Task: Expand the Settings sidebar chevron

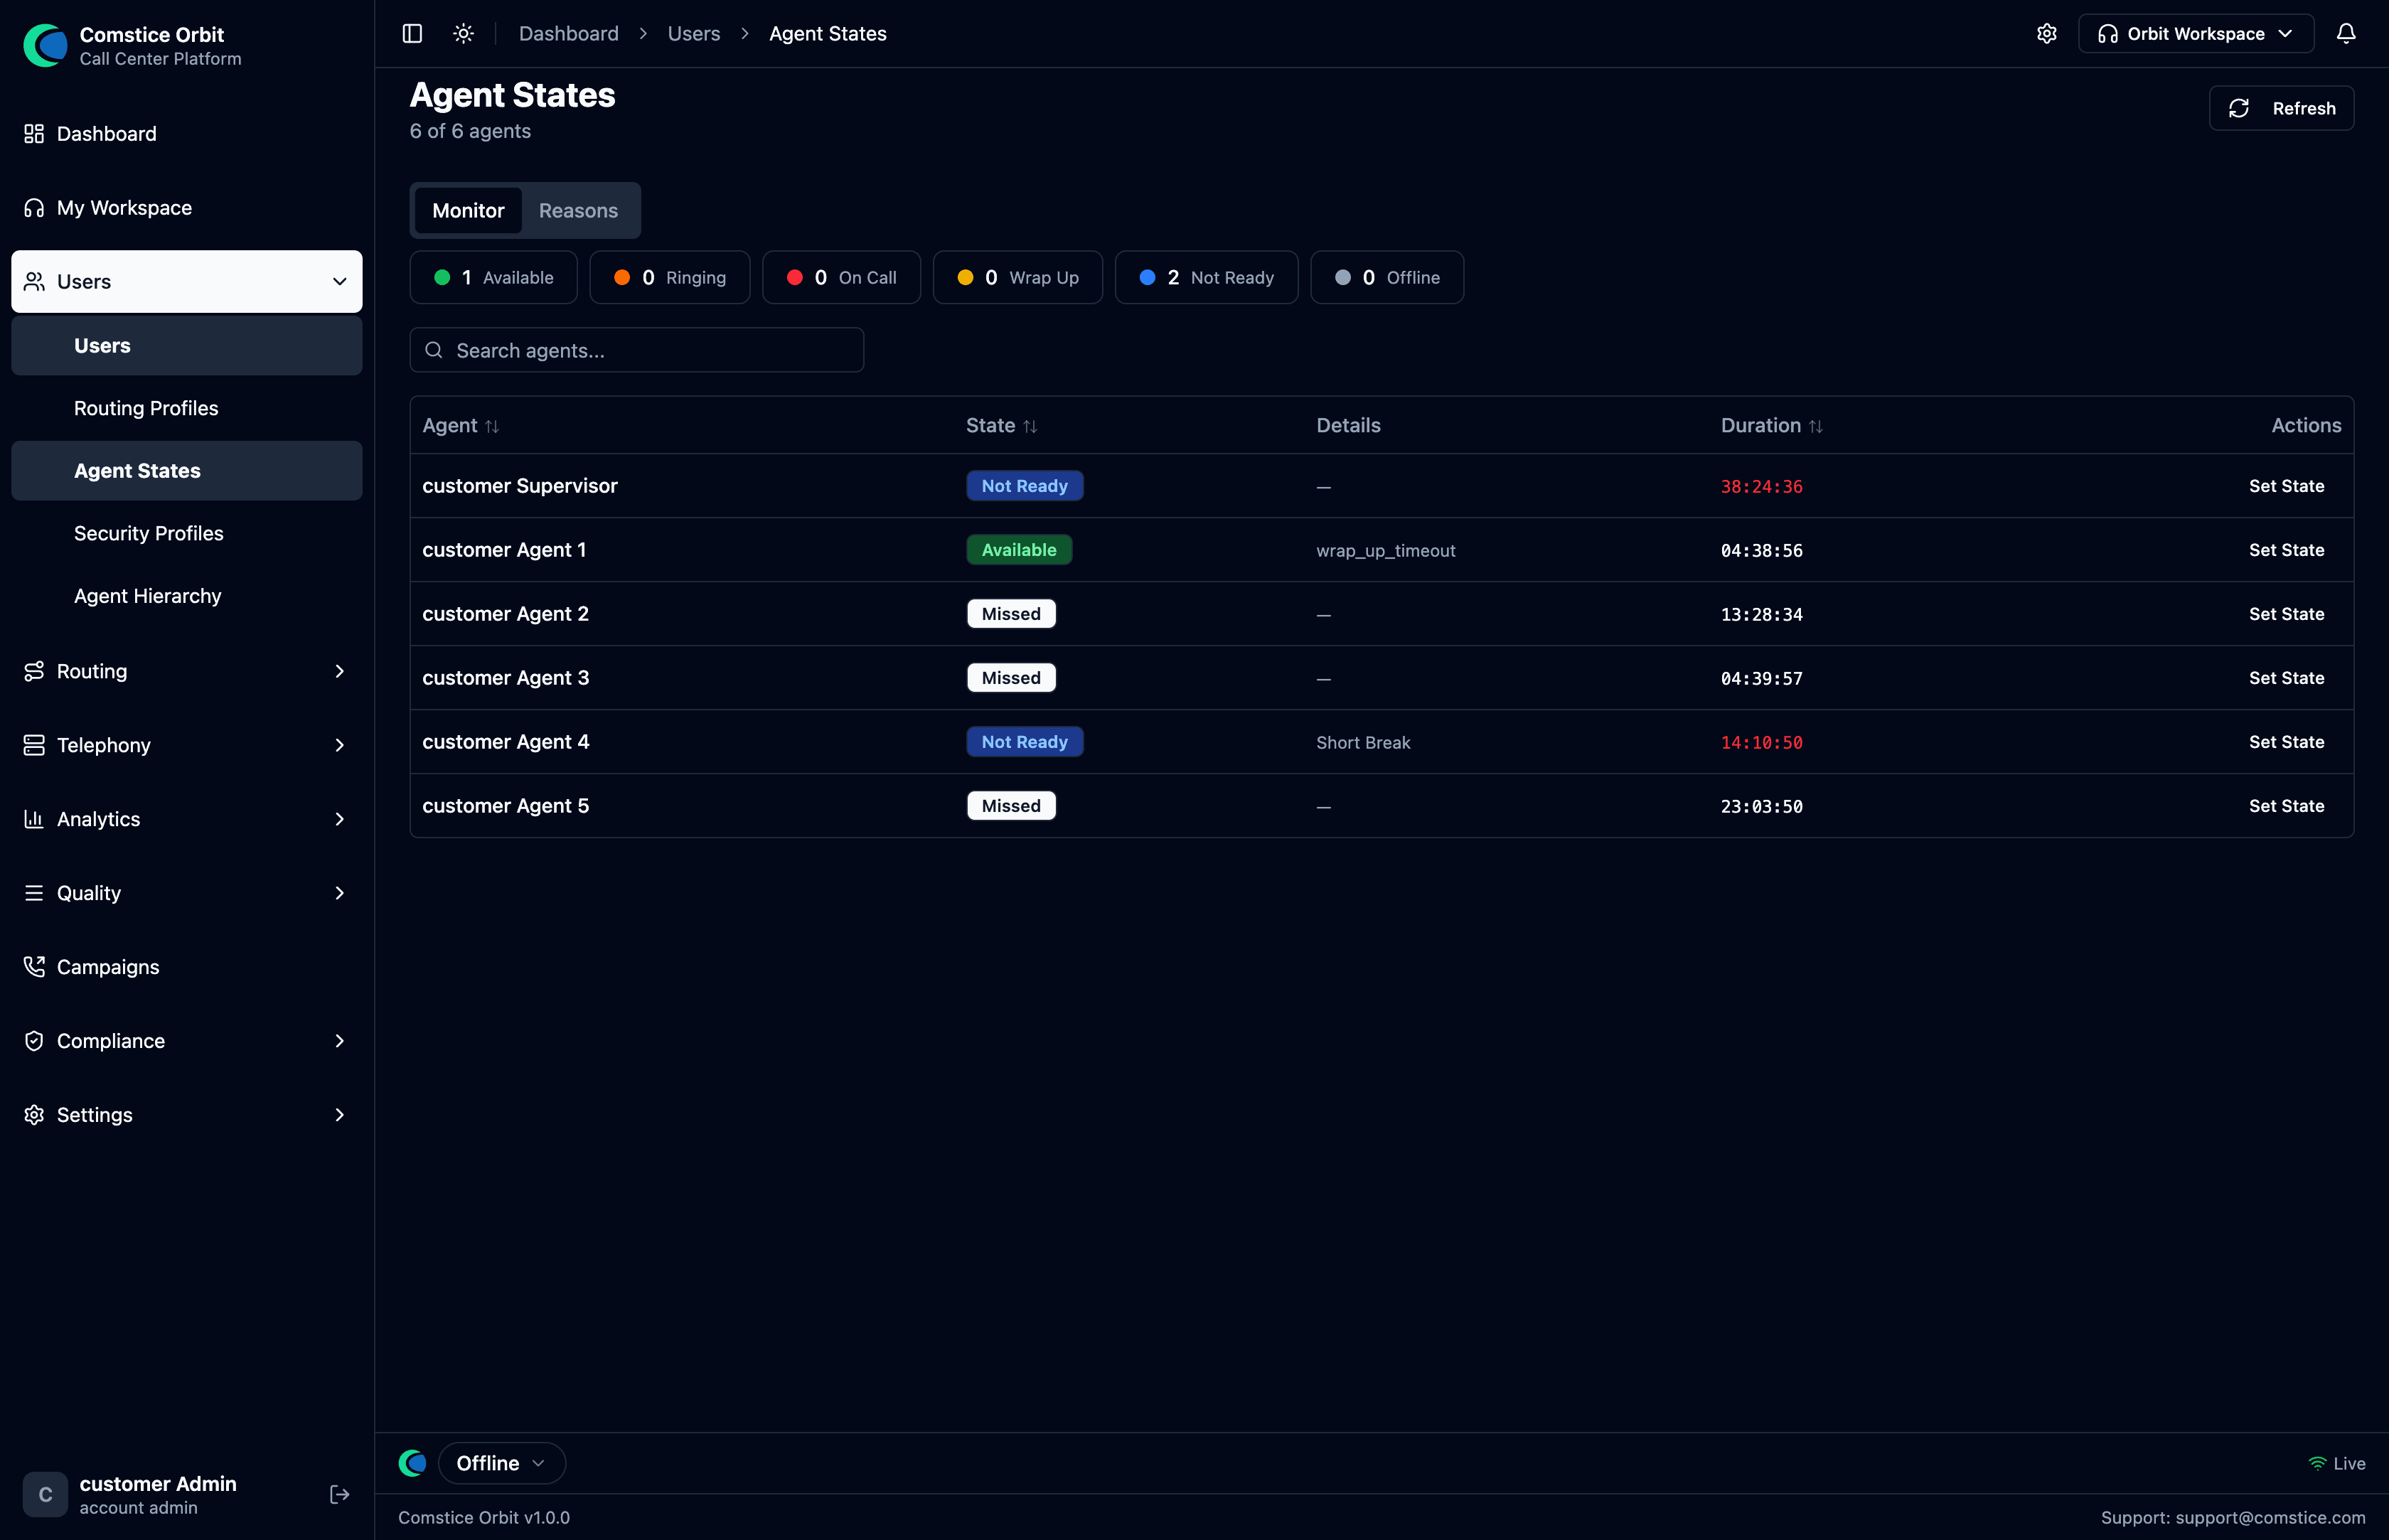Action: (339, 1115)
